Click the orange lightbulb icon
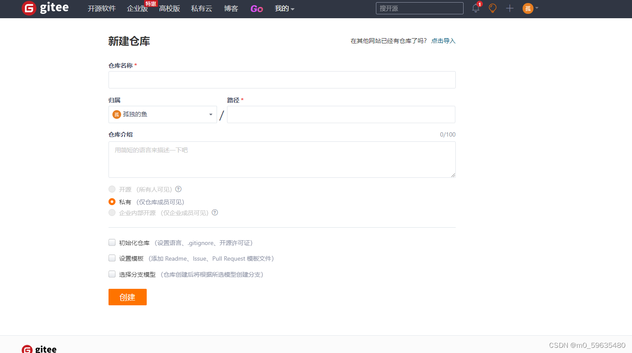The height and width of the screenshot is (353, 632). [x=493, y=8]
